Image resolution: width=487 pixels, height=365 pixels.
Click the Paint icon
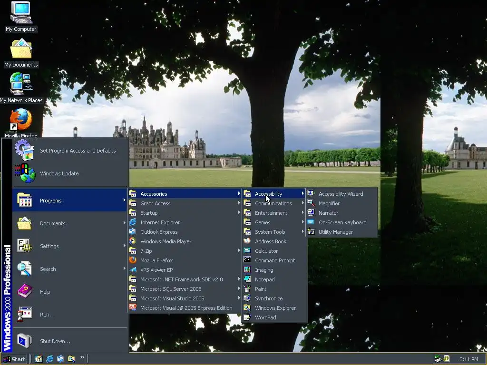coord(247,288)
